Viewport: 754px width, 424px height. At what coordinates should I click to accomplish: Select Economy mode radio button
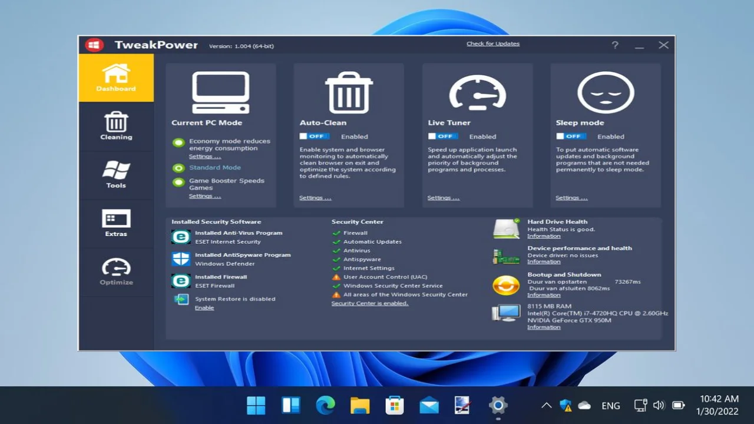(x=178, y=143)
